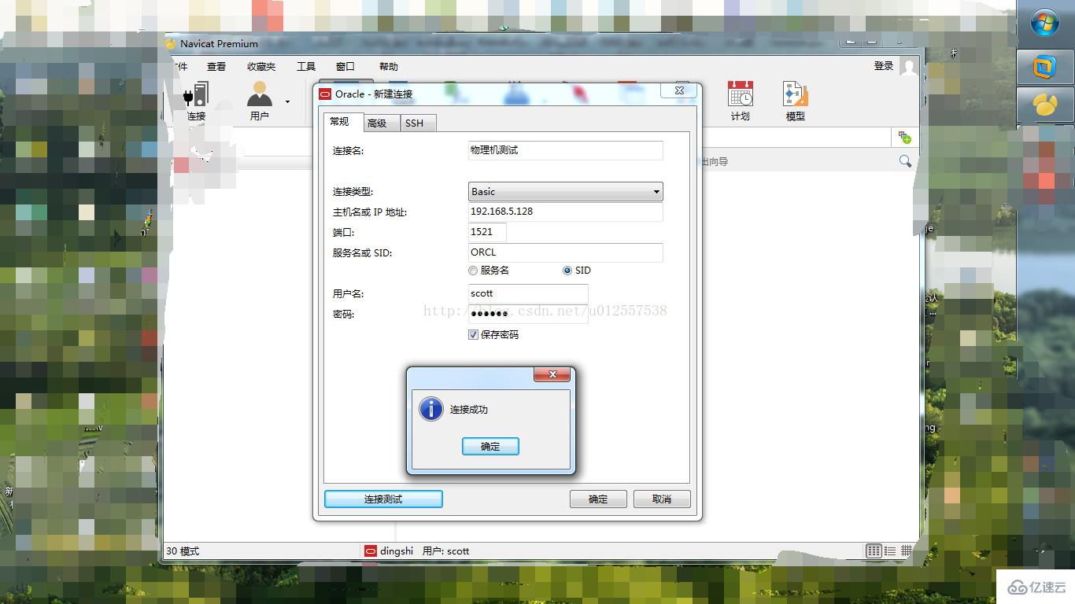Viewport: 1075px width, 604px height.
Task: Switch to list view in status bar
Action: point(874,551)
